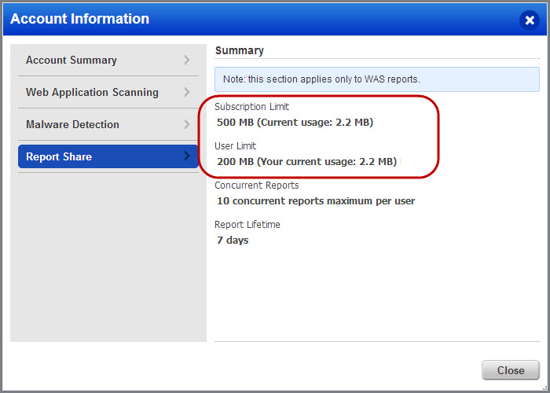Close the Account Information dialog using the Close button
The height and width of the screenshot is (393, 550).
coord(511,370)
